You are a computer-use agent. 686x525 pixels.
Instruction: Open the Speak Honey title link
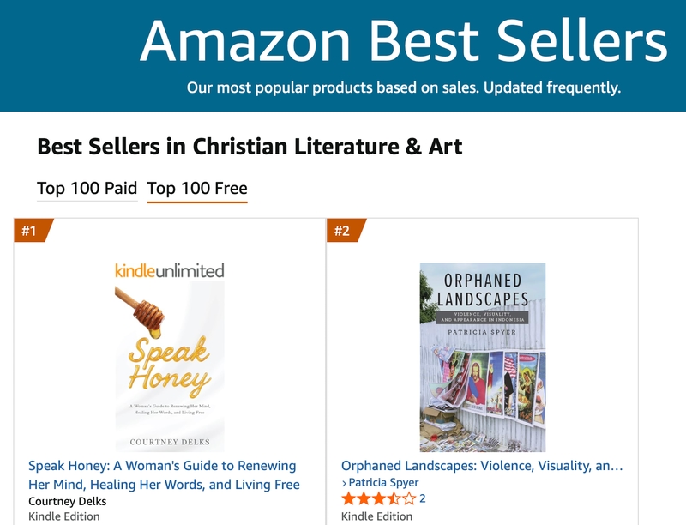point(164,475)
